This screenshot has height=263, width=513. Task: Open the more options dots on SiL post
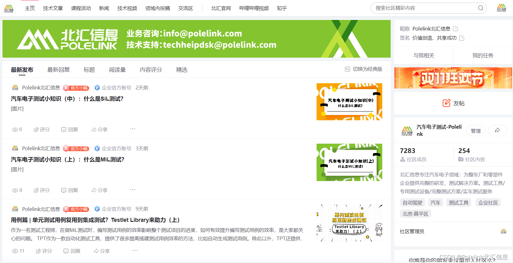[133, 129]
